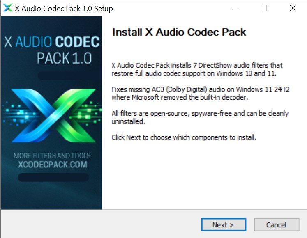307x238 pixels.
Task: Click the dark pill bar below PACK 1.0
Action: (x=67, y=76)
